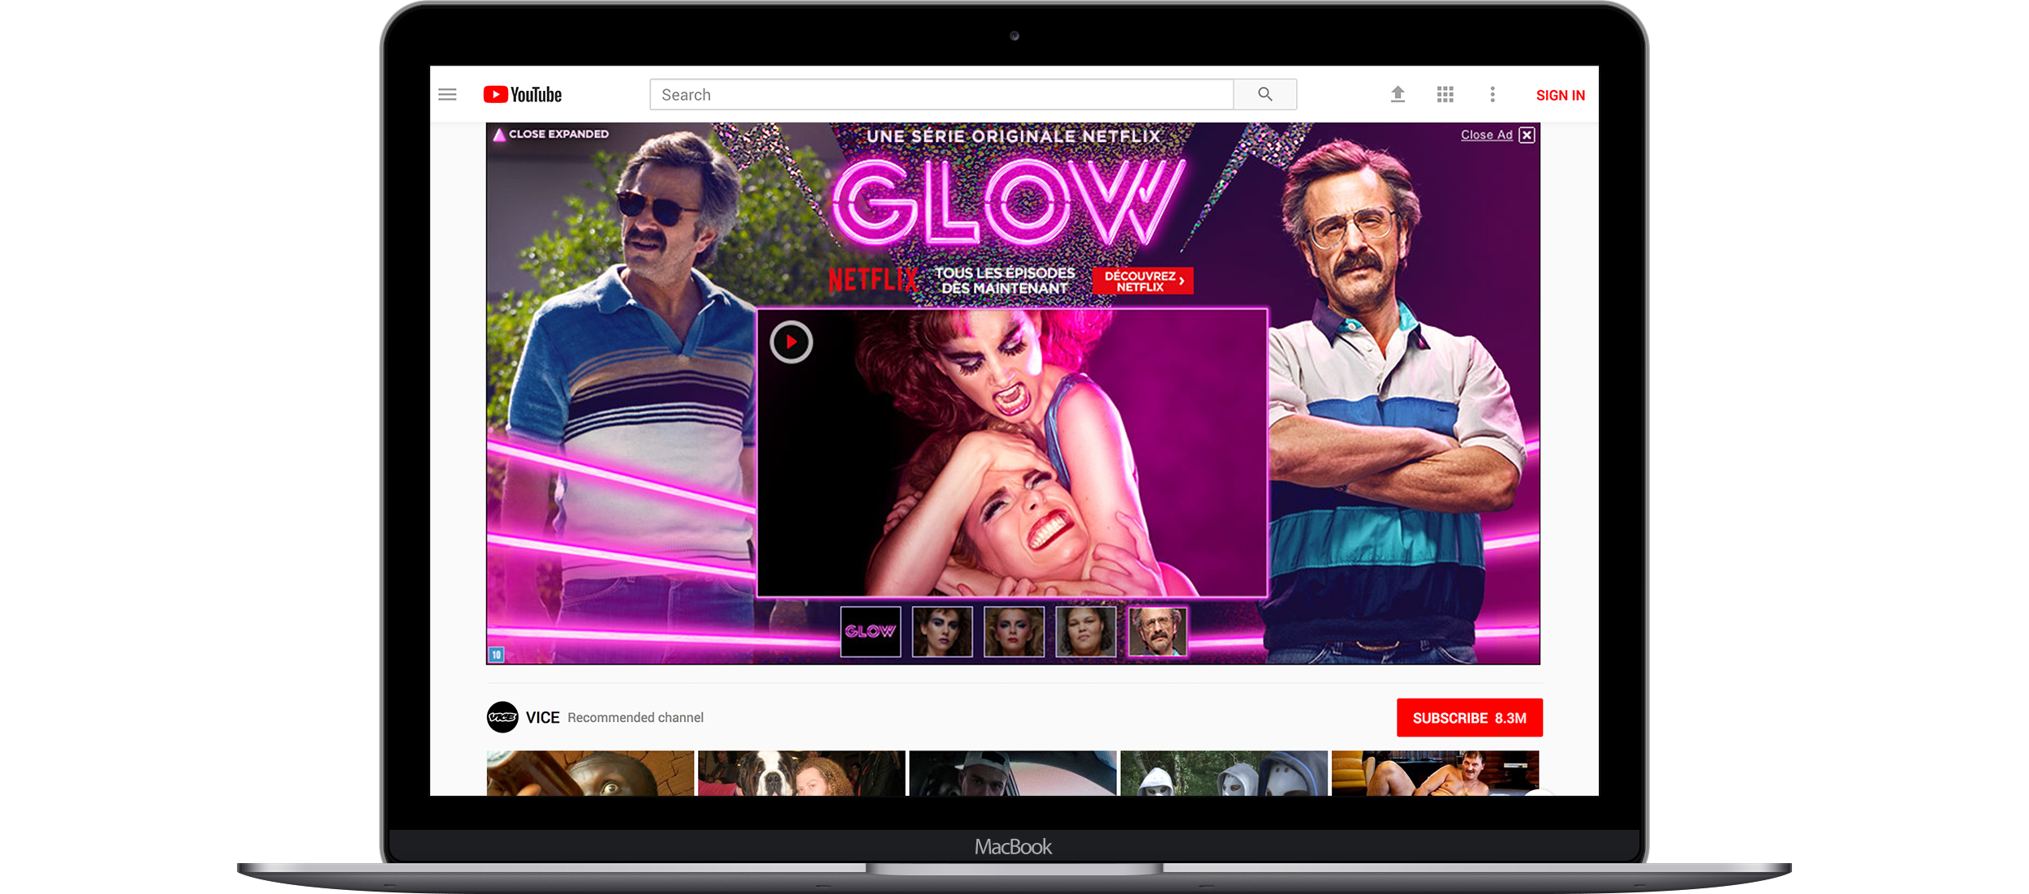Open the YouTube apps grid icon
2029x894 pixels.
1445,95
